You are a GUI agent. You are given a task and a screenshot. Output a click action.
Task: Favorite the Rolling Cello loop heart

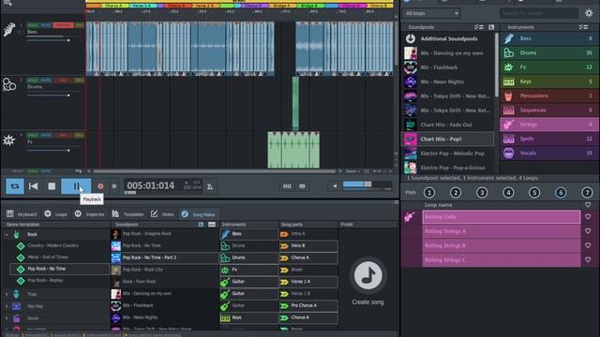coord(588,216)
